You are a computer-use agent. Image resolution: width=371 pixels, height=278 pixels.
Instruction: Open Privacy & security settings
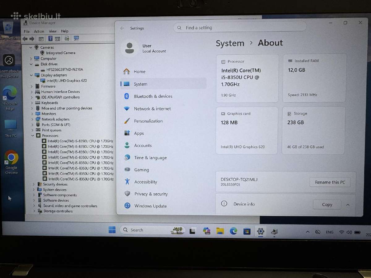146,194
